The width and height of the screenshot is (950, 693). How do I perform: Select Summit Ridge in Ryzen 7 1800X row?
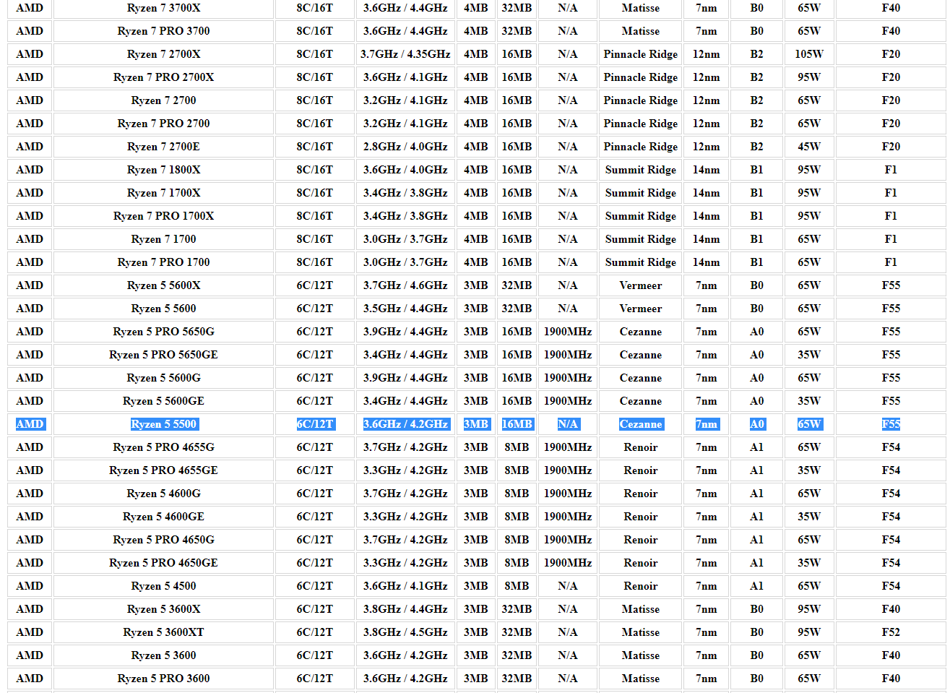pyautogui.click(x=641, y=170)
